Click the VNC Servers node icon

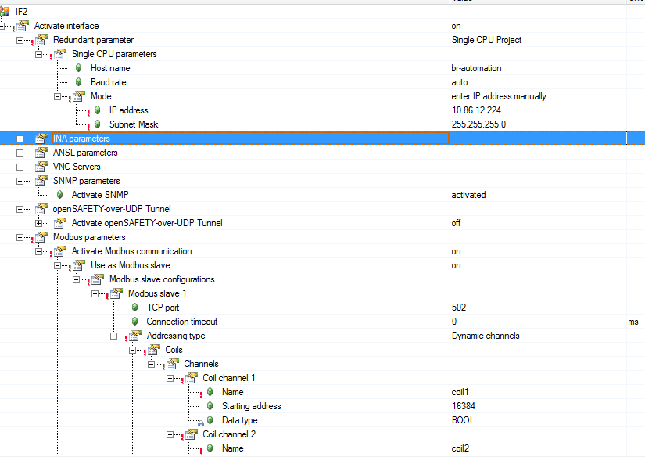coord(40,167)
